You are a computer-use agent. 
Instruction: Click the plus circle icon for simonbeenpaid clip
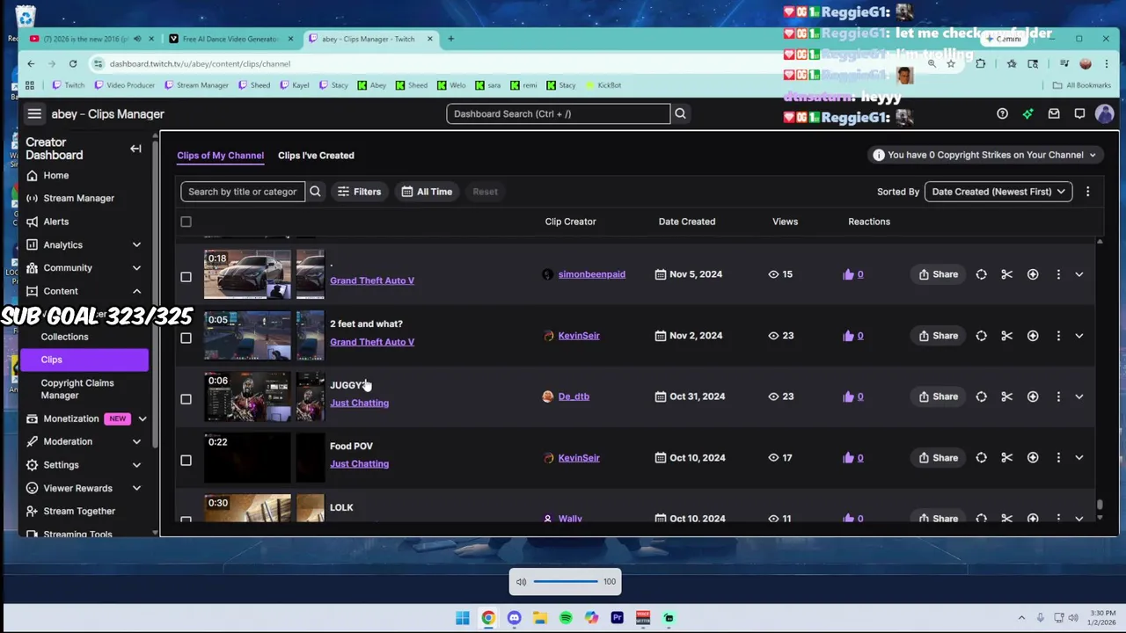1033,274
